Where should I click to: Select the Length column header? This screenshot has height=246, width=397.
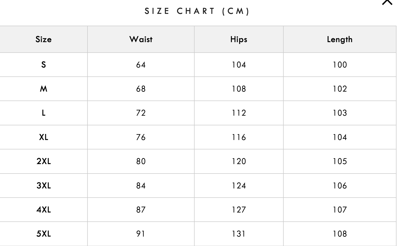[340, 40]
